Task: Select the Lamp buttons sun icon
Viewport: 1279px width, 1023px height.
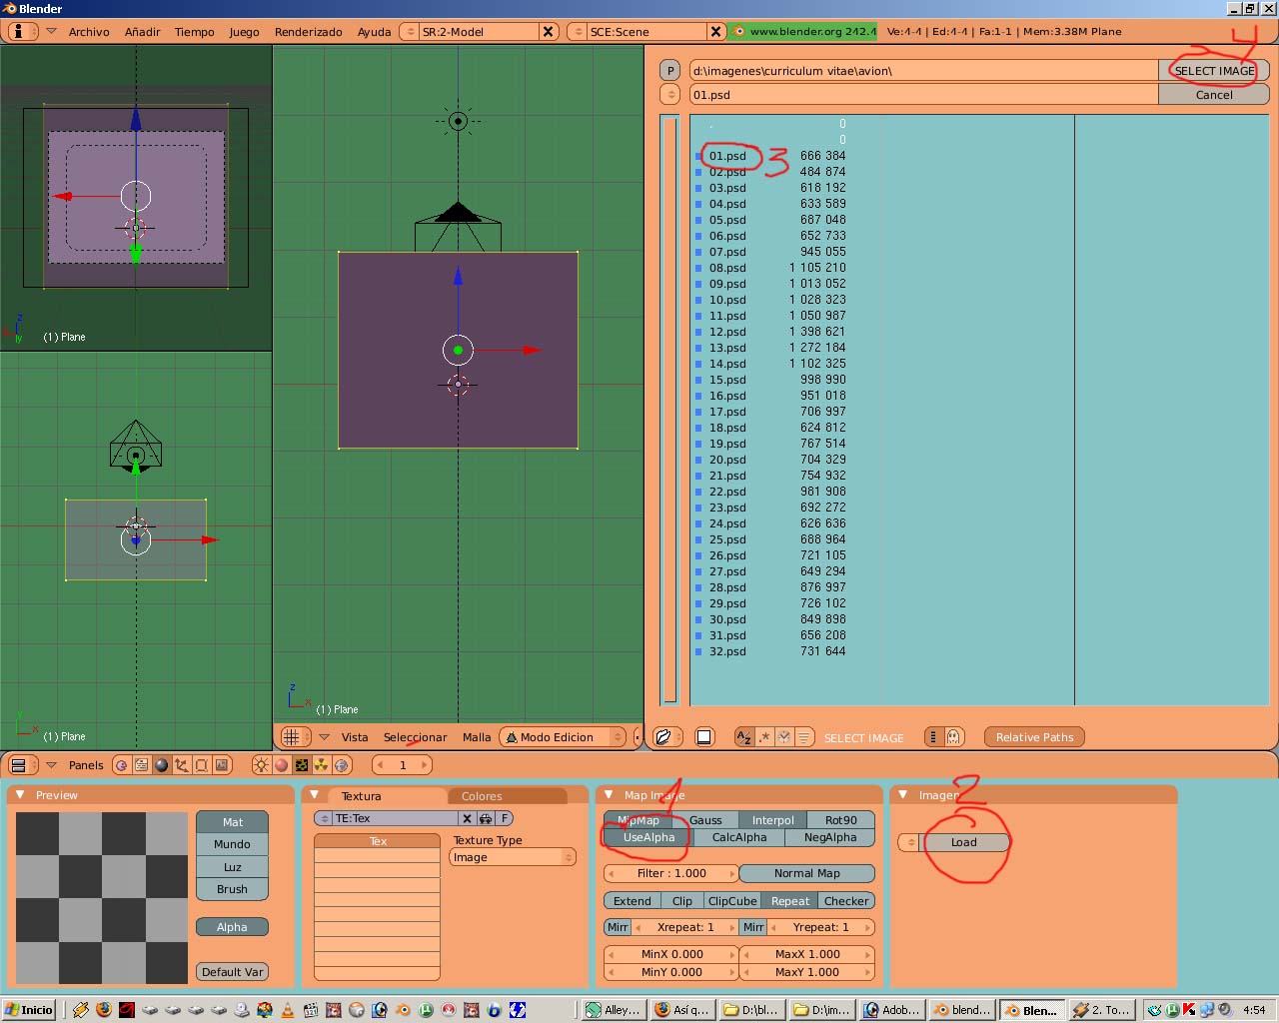Action: tap(262, 765)
